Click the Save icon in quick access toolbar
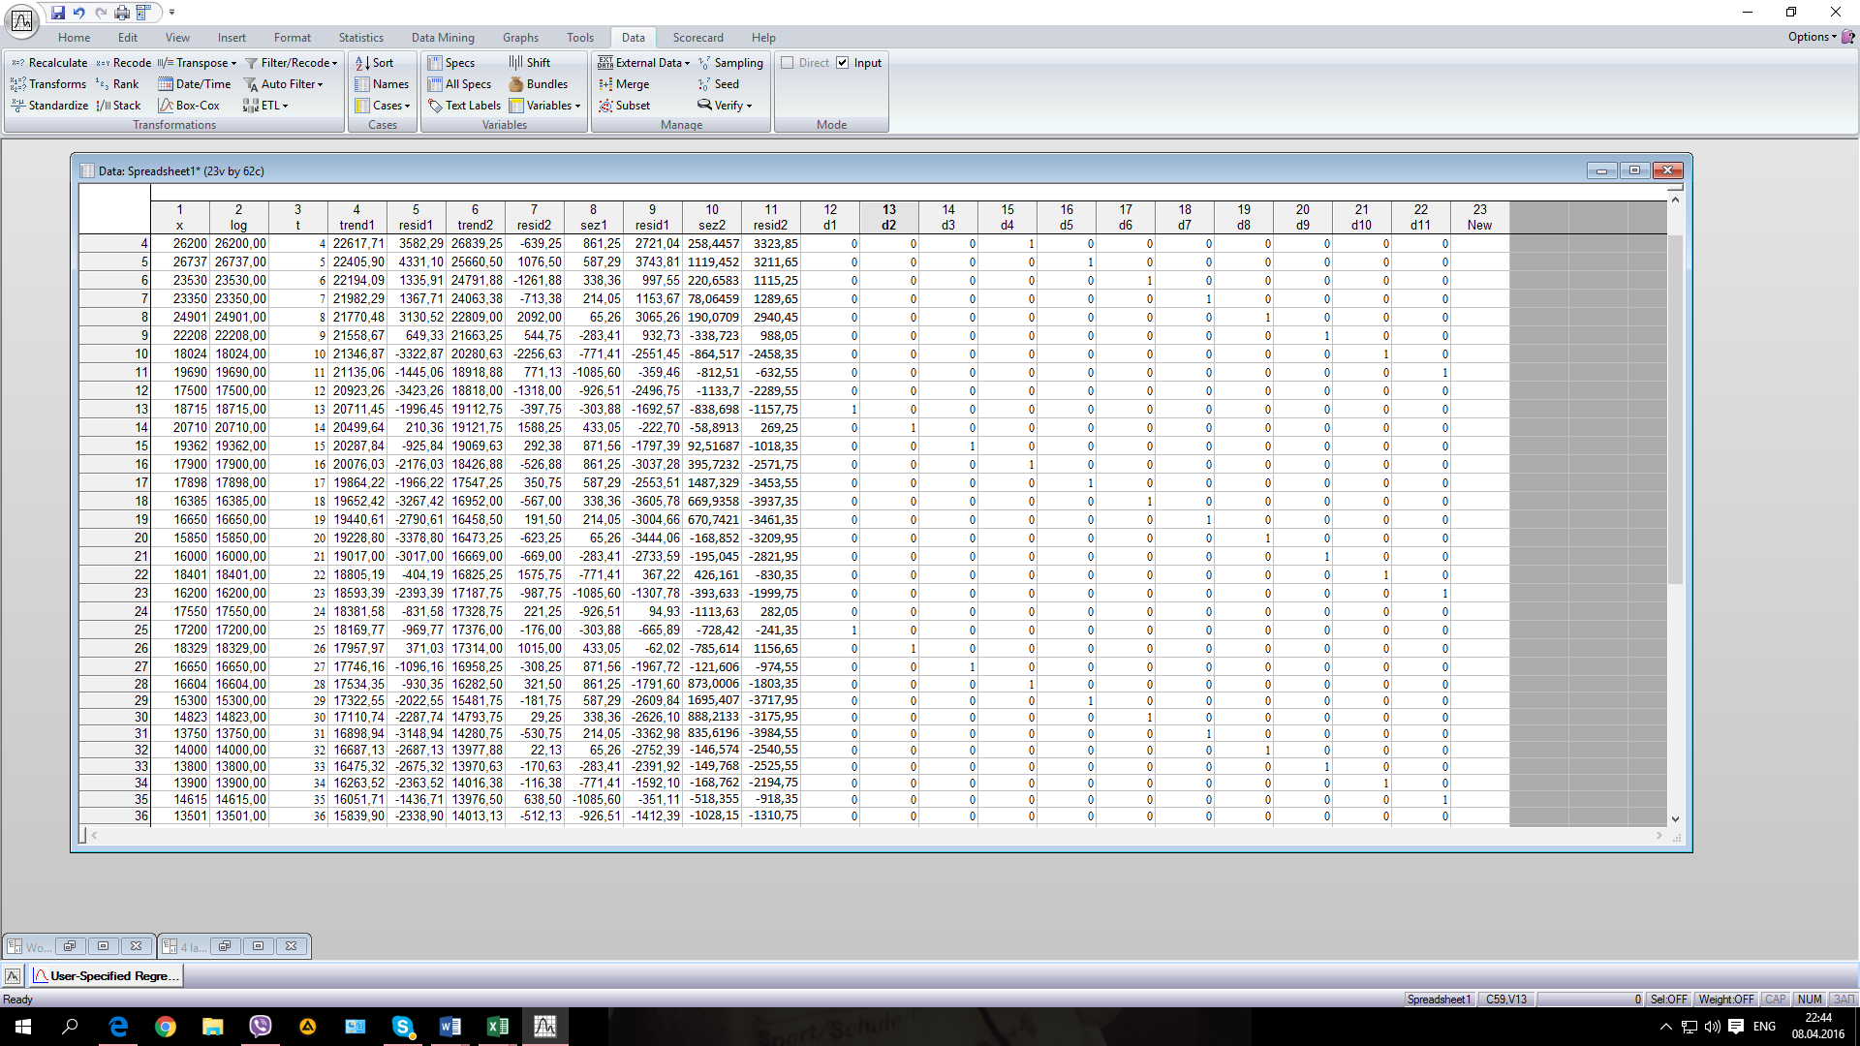Viewport: 1860px width, 1046px height. (x=58, y=13)
